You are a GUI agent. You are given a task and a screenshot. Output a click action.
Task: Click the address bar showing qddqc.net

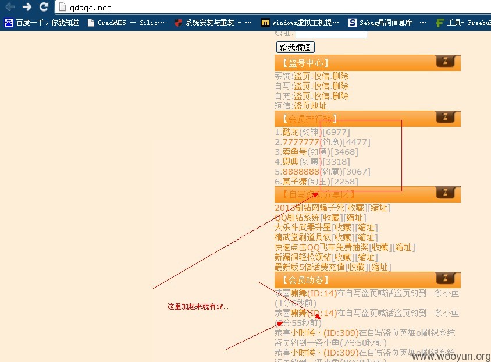coord(272,7)
